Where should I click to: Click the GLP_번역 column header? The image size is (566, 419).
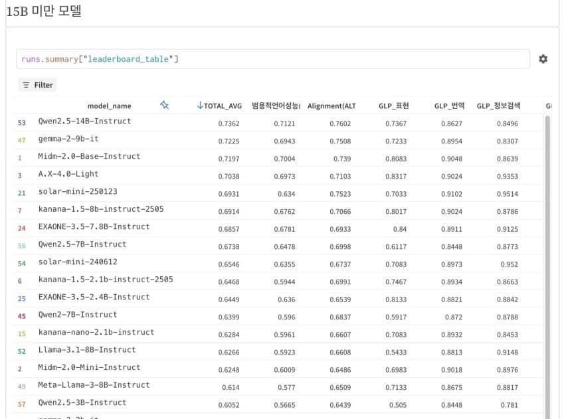click(x=449, y=106)
